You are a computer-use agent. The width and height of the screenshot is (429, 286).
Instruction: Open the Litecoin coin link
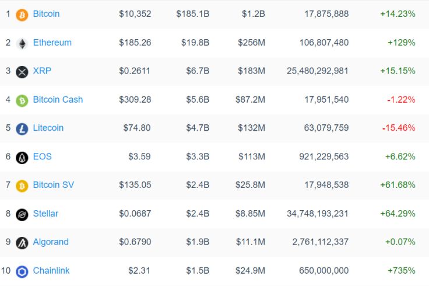click(48, 128)
